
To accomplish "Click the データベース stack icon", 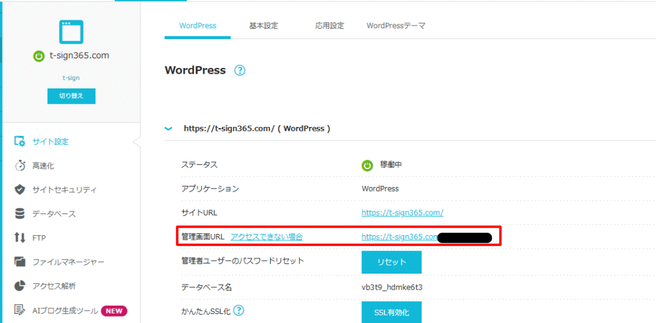I will pyautogui.click(x=20, y=214).
